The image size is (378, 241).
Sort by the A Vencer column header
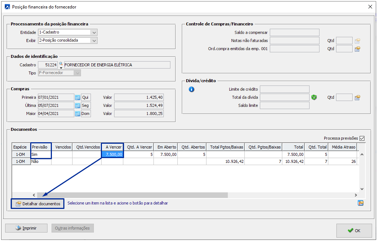pyautogui.click(x=113, y=147)
